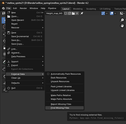Click the fake user shield icon
The width and height of the screenshot is (126, 124).
click(66, 13)
